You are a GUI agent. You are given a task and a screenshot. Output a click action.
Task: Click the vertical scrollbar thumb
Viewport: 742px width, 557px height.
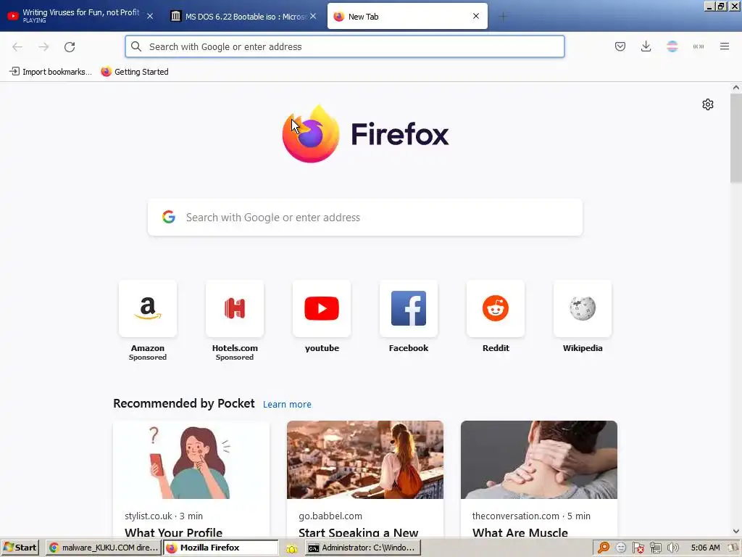point(735,138)
